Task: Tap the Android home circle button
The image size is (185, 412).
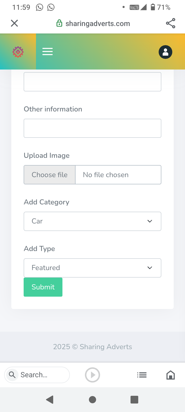Action: [92, 400]
